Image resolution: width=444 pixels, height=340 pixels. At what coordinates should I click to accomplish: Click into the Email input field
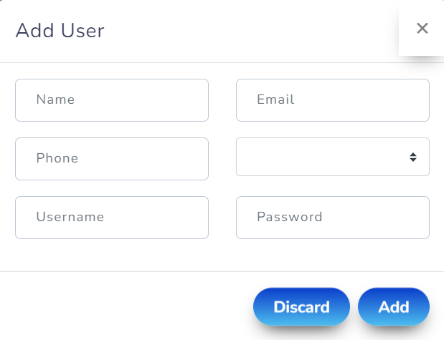click(x=333, y=100)
